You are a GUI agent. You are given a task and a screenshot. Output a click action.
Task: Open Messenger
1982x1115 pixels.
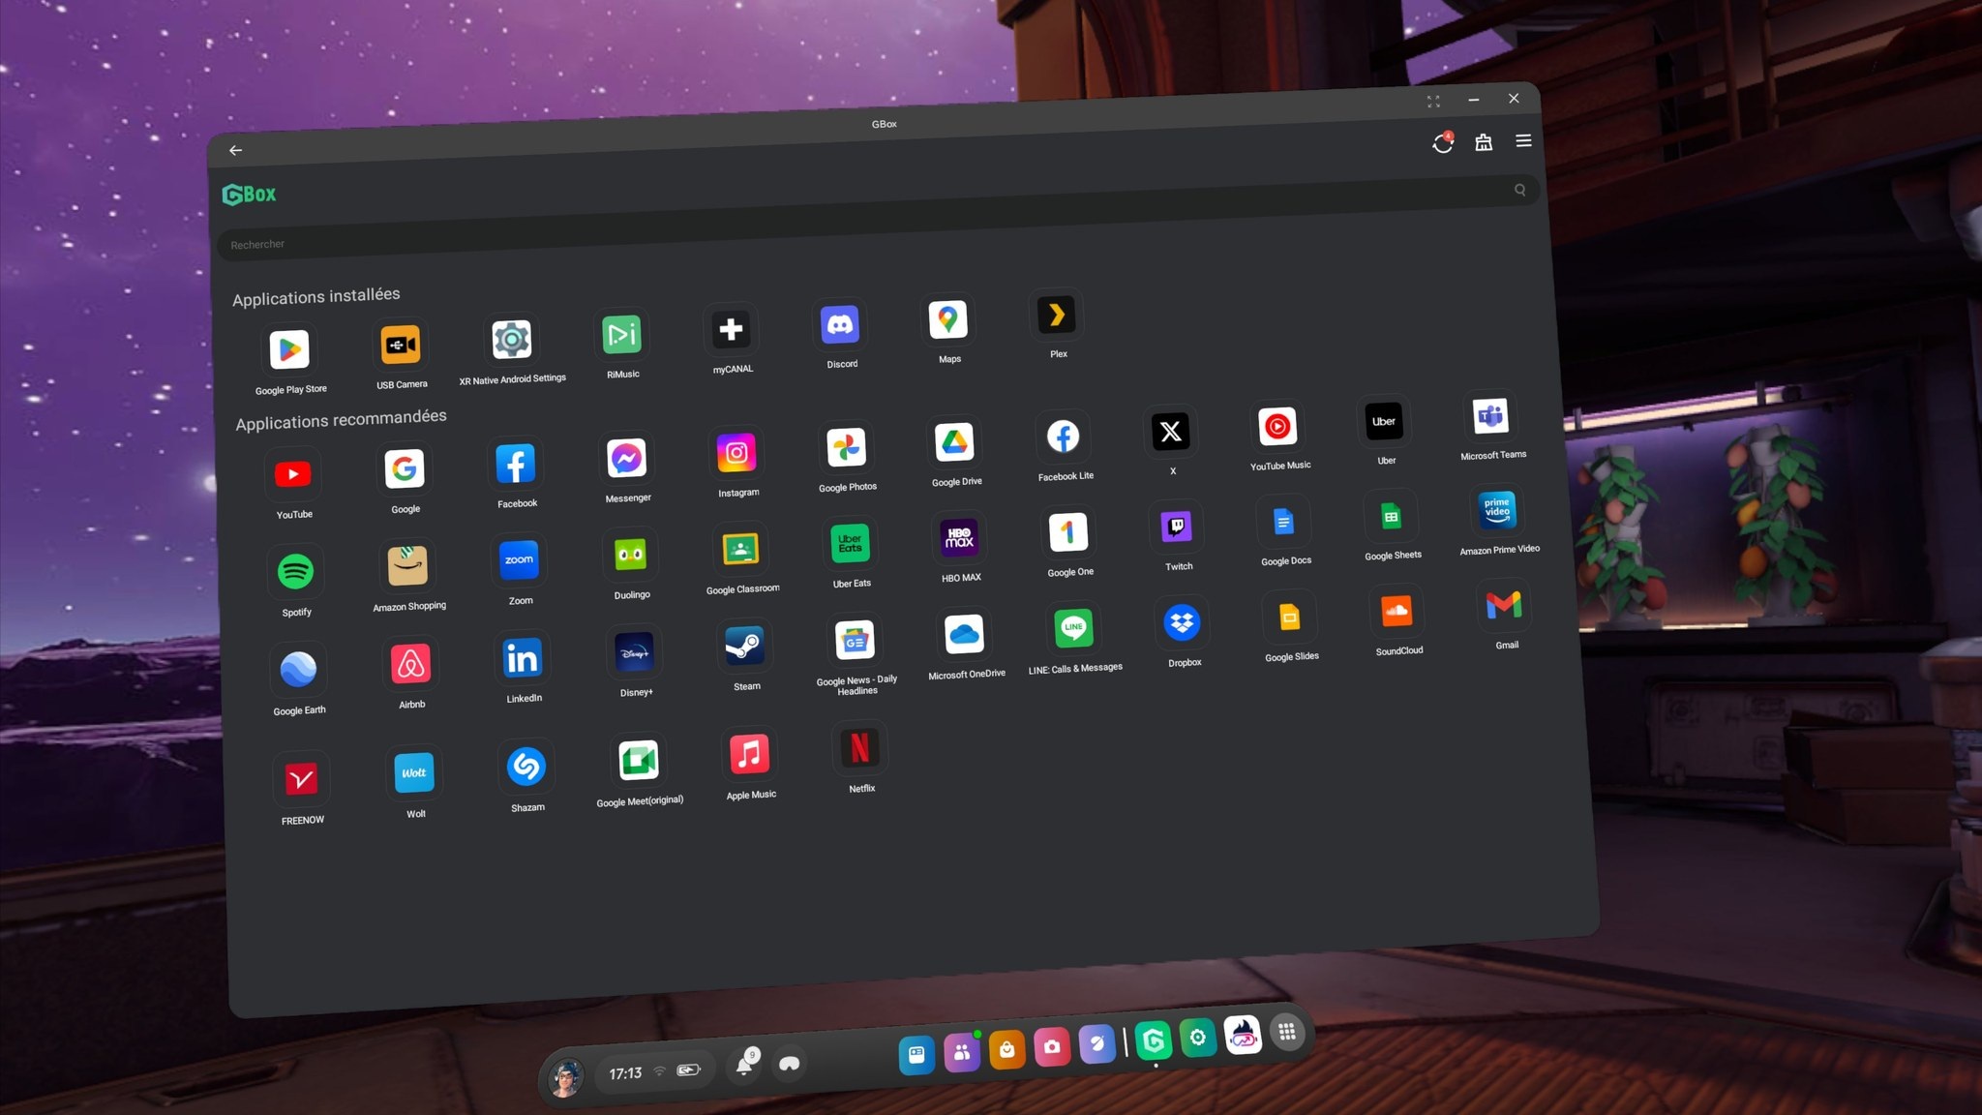point(626,458)
